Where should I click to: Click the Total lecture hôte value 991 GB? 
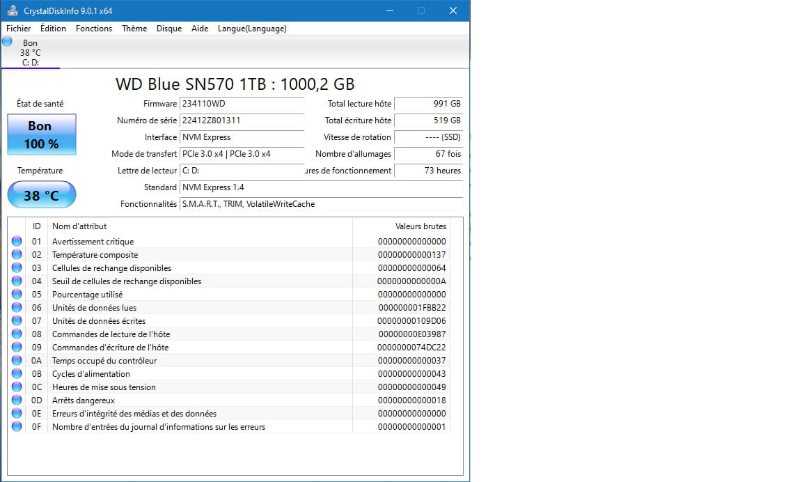click(429, 104)
